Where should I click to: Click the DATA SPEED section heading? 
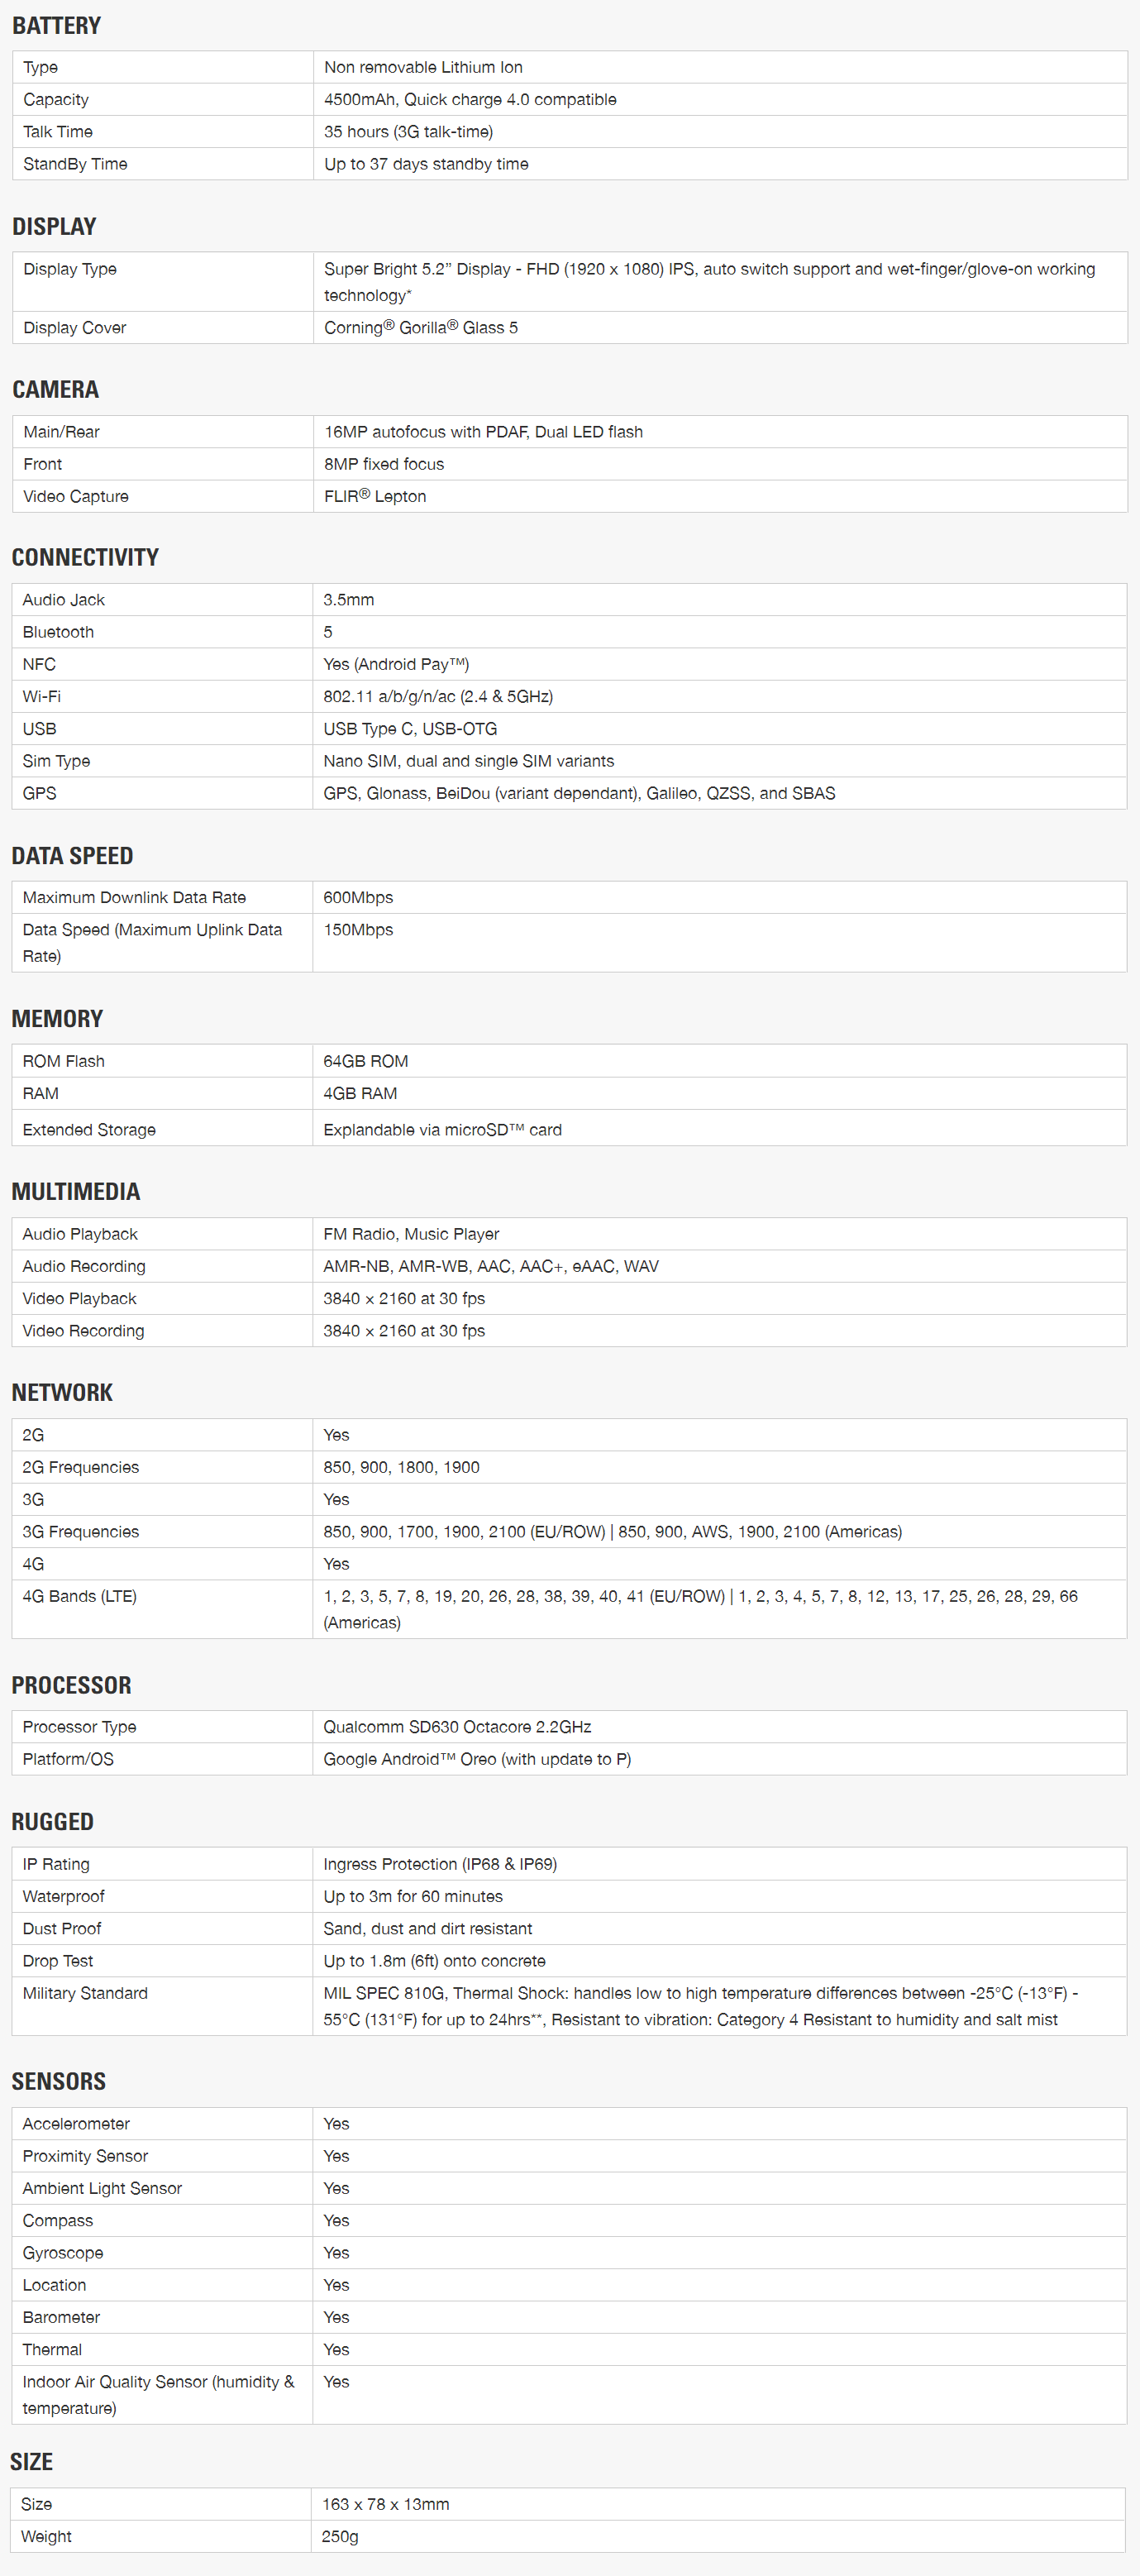pos(72,855)
